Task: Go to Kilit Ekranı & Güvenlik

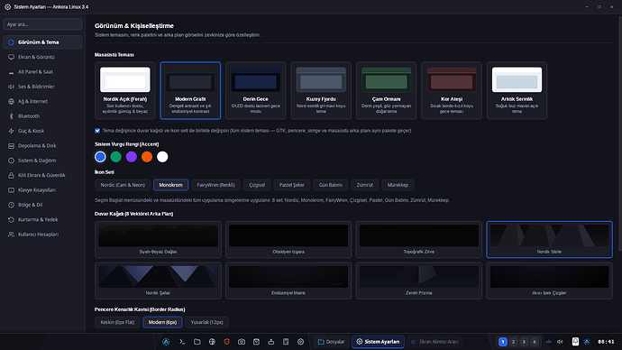Action: [x=42, y=175]
